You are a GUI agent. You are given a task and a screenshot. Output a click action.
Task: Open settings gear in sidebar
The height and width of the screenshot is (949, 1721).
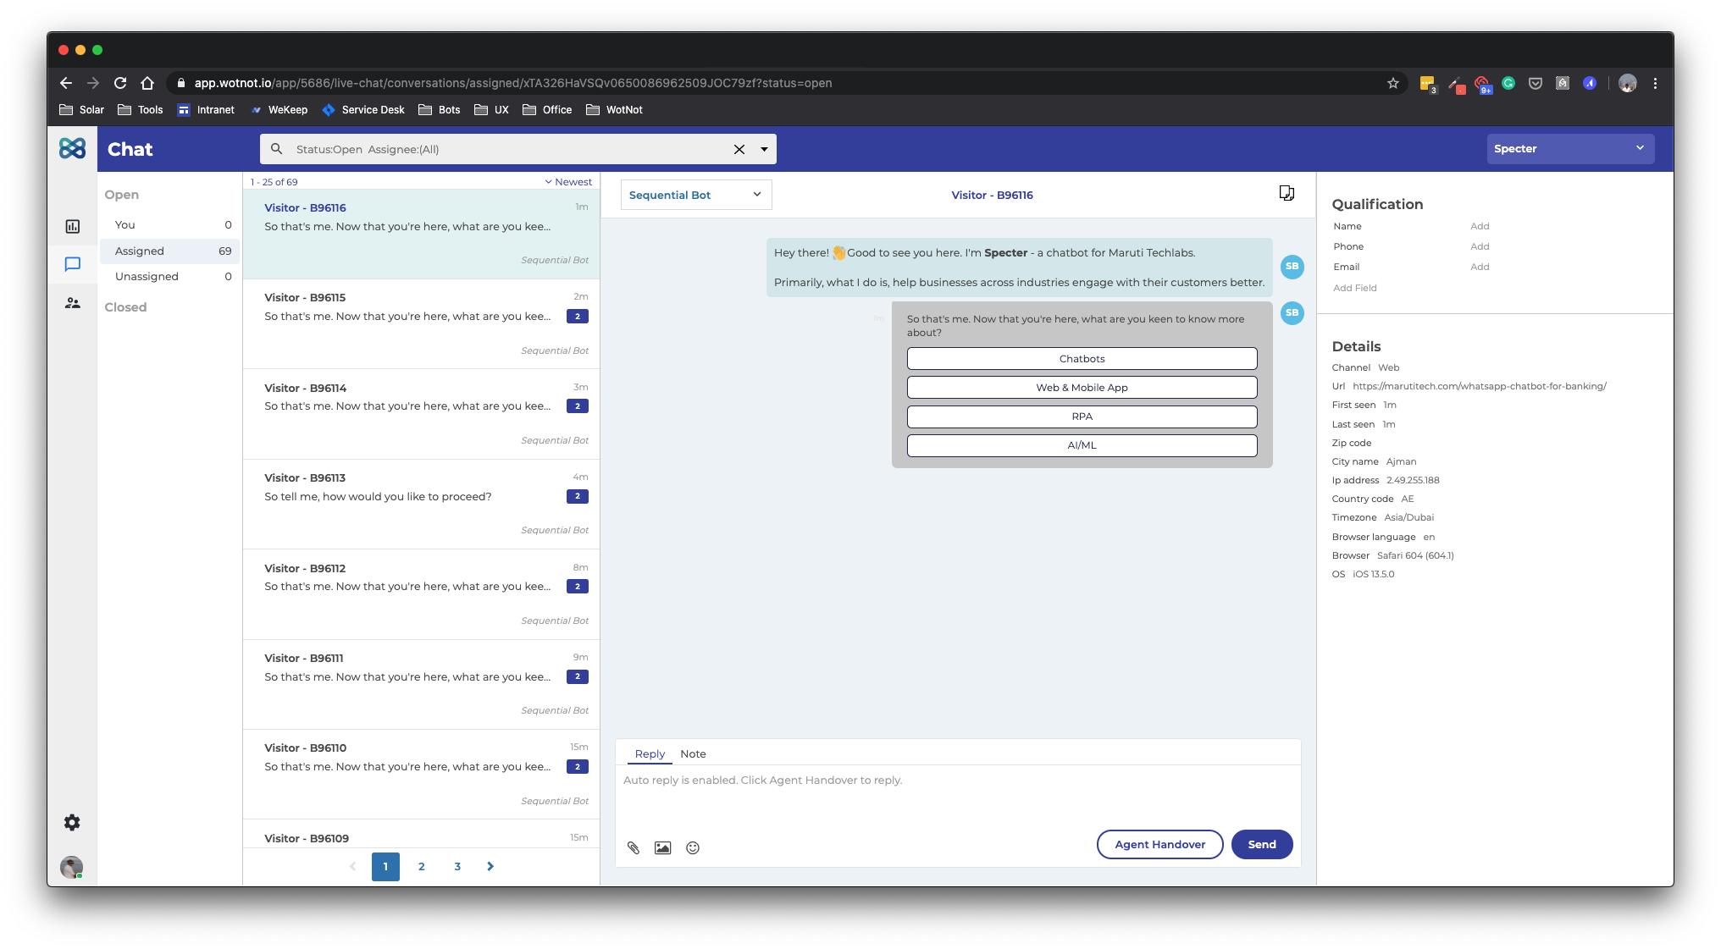(x=73, y=822)
